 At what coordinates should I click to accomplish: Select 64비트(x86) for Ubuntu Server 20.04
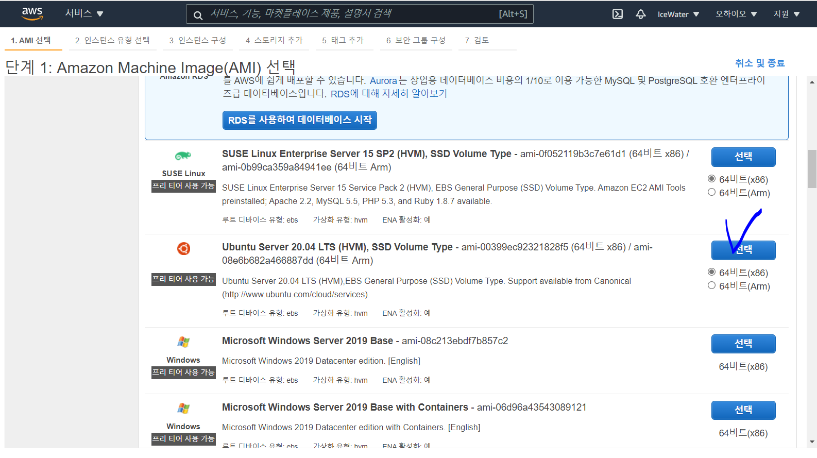(x=711, y=272)
